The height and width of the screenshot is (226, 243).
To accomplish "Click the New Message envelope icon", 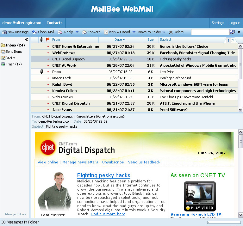I will point(4,32).
